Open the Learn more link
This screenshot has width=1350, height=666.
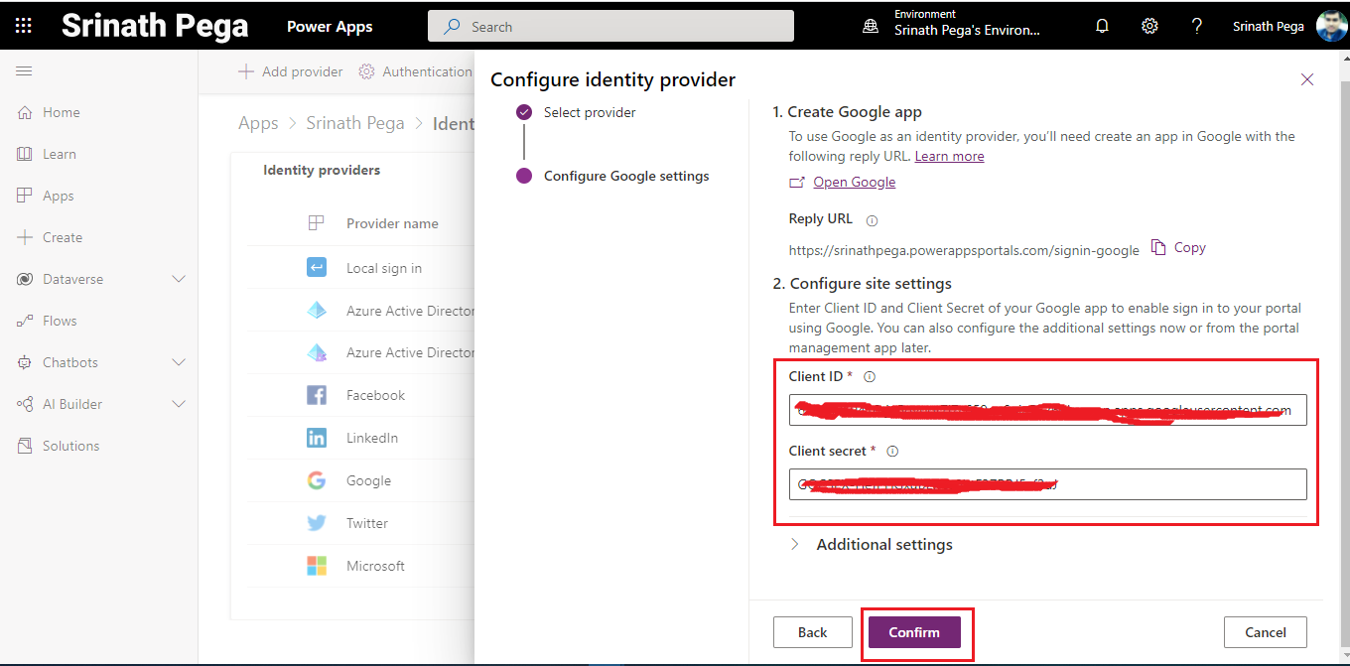coord(949,157)
